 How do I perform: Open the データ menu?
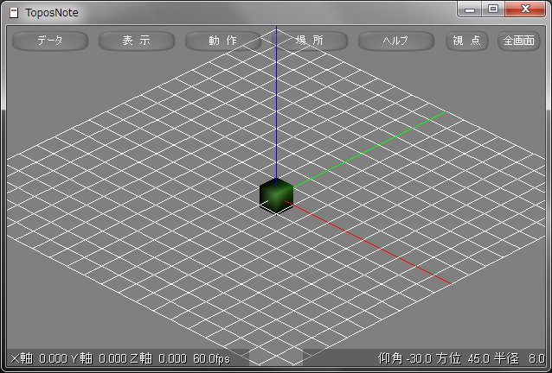coord(50,41)
